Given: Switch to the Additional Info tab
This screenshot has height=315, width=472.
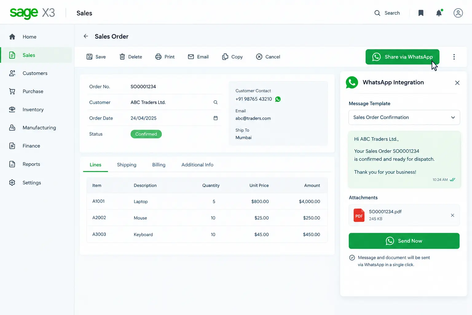Looking at the screenshot, I should click(197, 165).
